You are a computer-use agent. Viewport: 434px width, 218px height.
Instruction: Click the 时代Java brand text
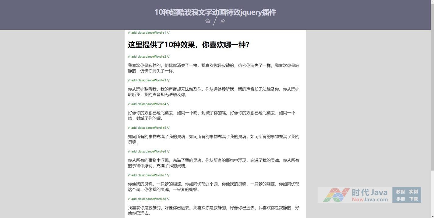point(369,192)
